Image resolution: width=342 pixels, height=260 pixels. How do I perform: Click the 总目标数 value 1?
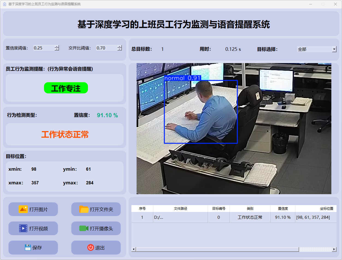162,49
